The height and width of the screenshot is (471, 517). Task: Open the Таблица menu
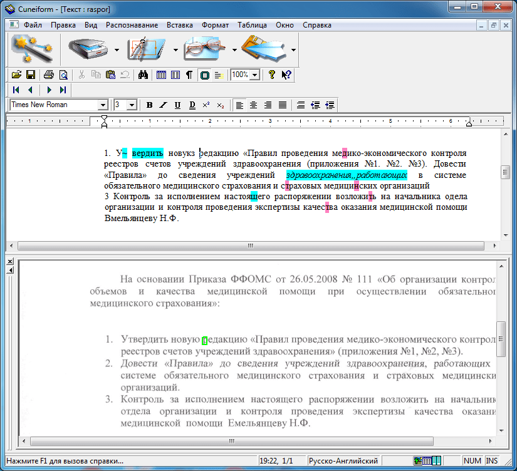pos(253,25)
